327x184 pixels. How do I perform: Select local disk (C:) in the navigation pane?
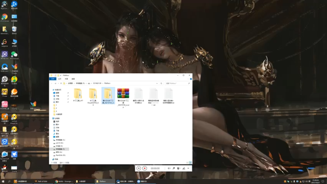59,140
